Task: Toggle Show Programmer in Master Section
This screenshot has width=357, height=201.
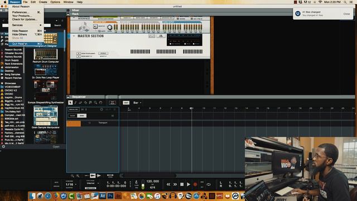Action: click(x=79, y=54)
